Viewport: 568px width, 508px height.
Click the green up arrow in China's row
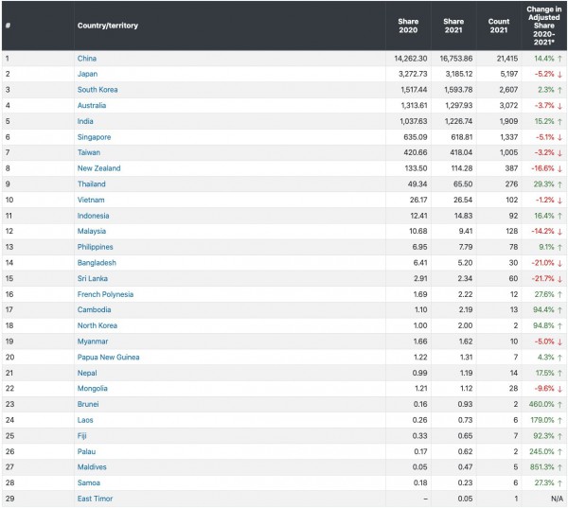[559, 59]
